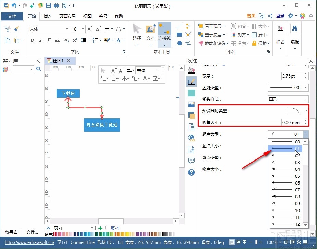
Task: Collapse the 起点类型 start arrow dropdown
Action: [x=306, y=134]
